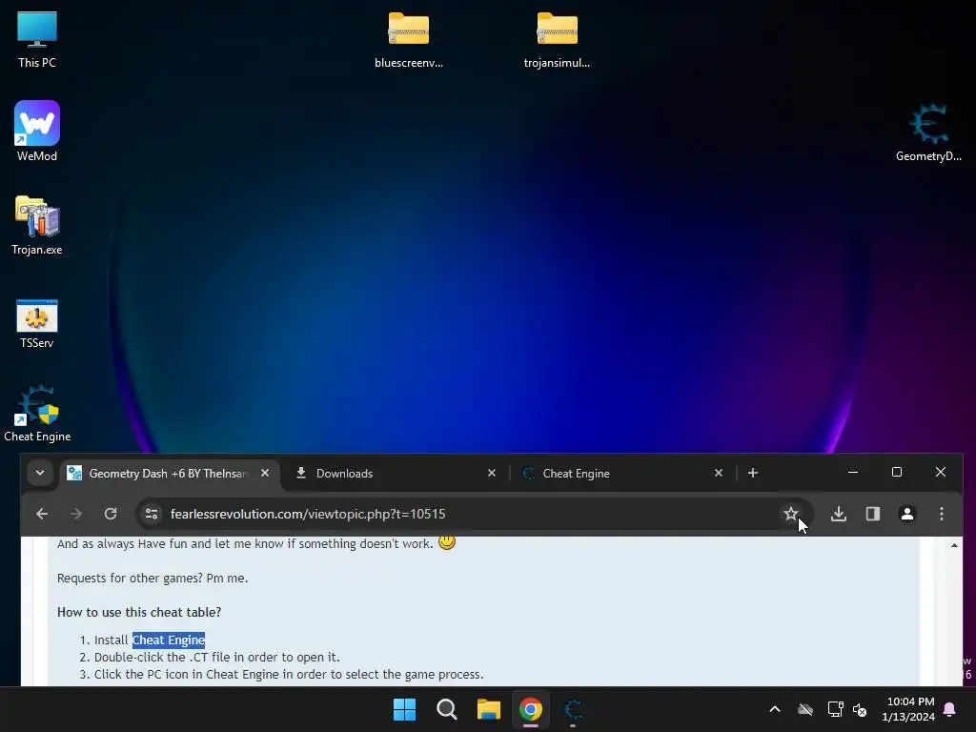The width and height of the screenshot is (976, 732).
Task: Switch to the Geometry Dash +6 tab
Action: (168, 473)
